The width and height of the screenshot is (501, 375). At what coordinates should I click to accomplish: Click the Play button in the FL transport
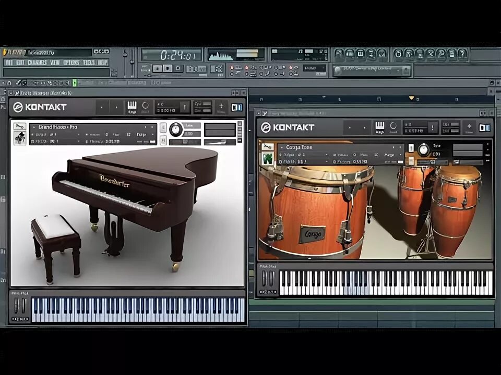point(157,68)
